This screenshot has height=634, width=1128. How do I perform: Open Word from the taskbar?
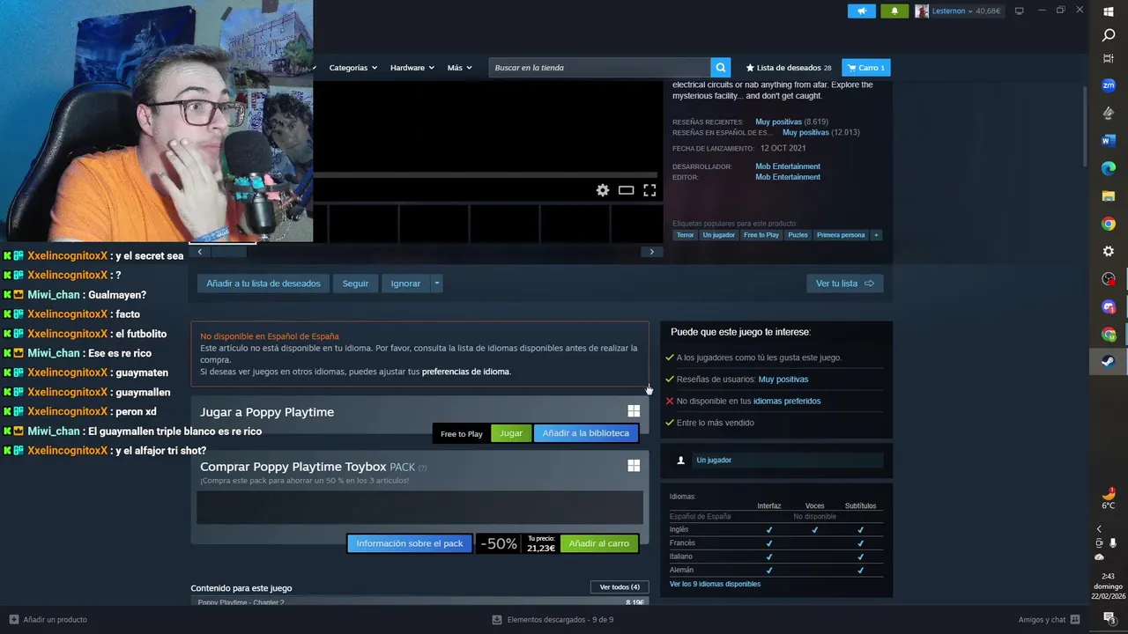point(1109,140)
